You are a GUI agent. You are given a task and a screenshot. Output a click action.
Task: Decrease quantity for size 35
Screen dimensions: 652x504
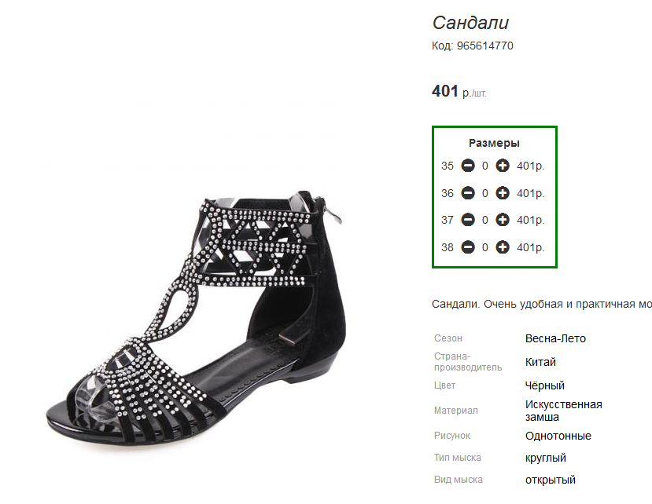click(x=468, y=166)
